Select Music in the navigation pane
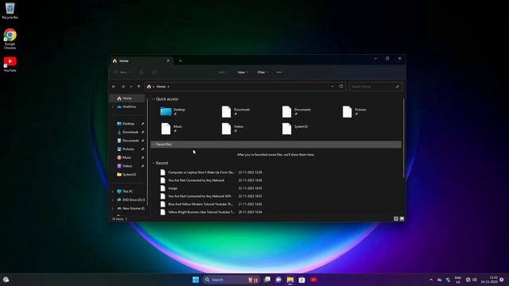 [x=128, y=157]
